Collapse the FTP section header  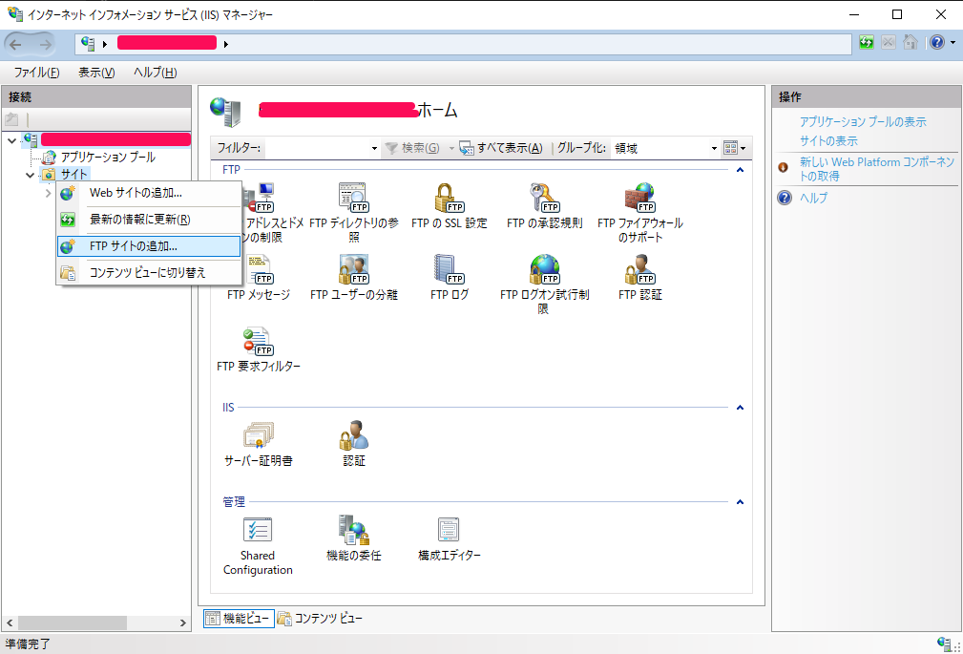[740, 169]
